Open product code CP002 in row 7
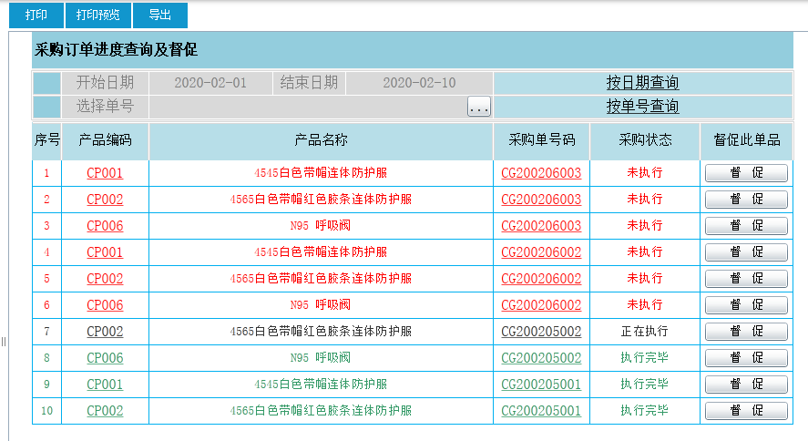The height and width of the screenshot is (441, 808). click(x=105, y=332)
